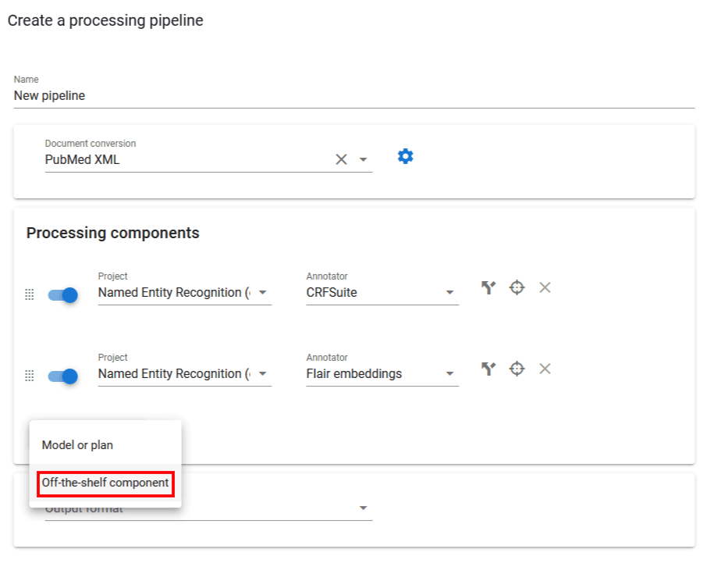Click the branch icon in the CRFSuite row
The image size is (707, 574).
(489, 288)
